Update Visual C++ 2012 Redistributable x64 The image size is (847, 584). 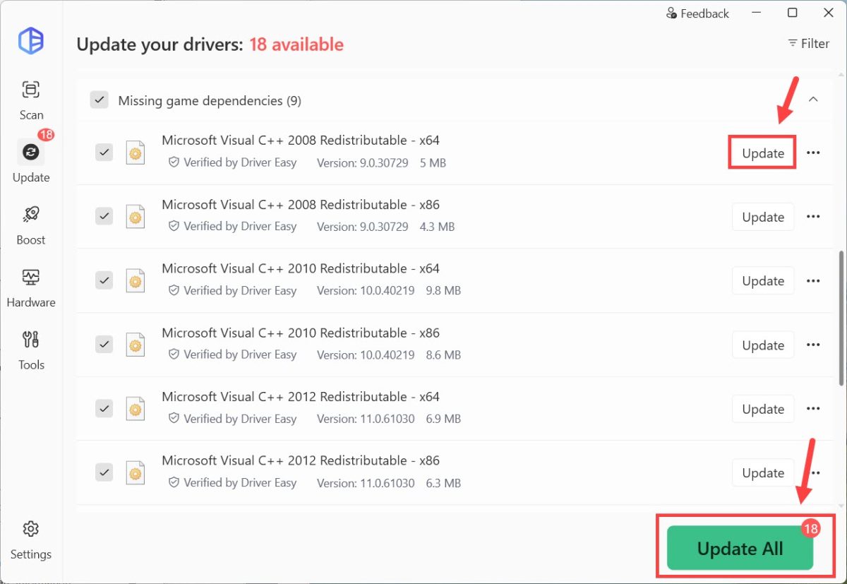click(x=763, y=409)
